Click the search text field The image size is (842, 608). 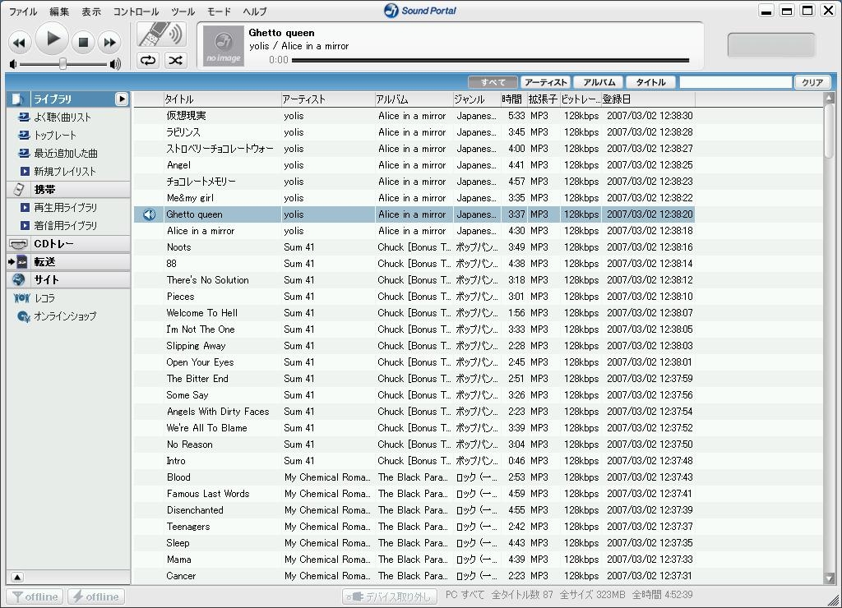tap(736, 82)
